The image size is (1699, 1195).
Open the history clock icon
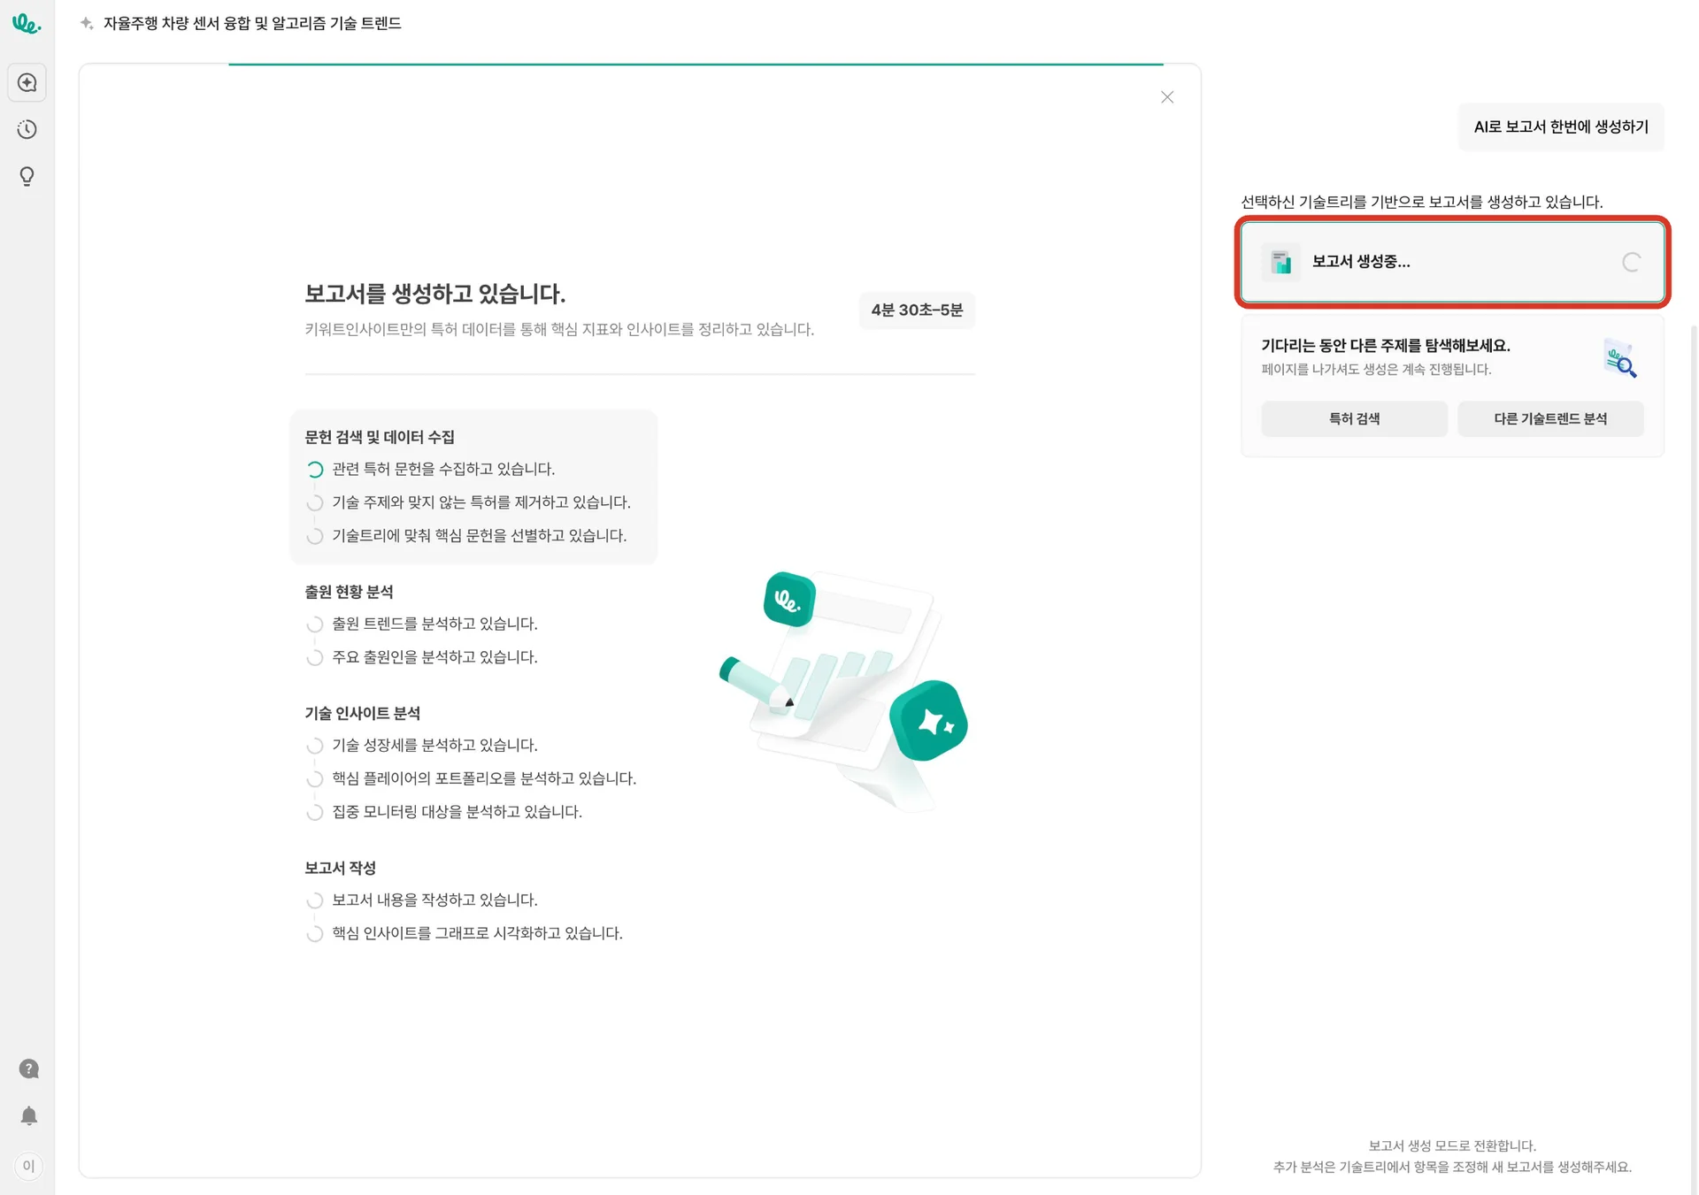[x=27, y=130]
